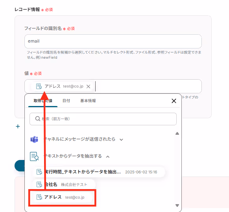The width and height of the screenshot is (229, 212).
Task: Collapse テキストからデータを抽出する section
Action: [108, 157]
